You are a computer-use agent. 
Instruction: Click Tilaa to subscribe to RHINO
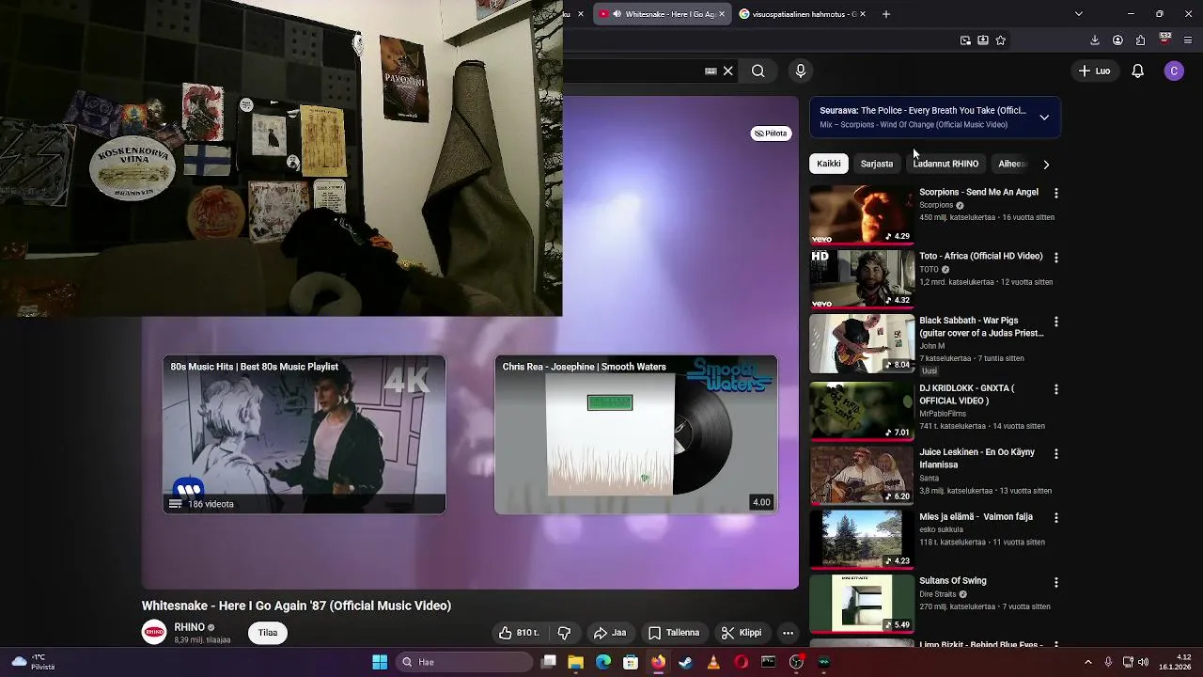(x=268, y=633)
